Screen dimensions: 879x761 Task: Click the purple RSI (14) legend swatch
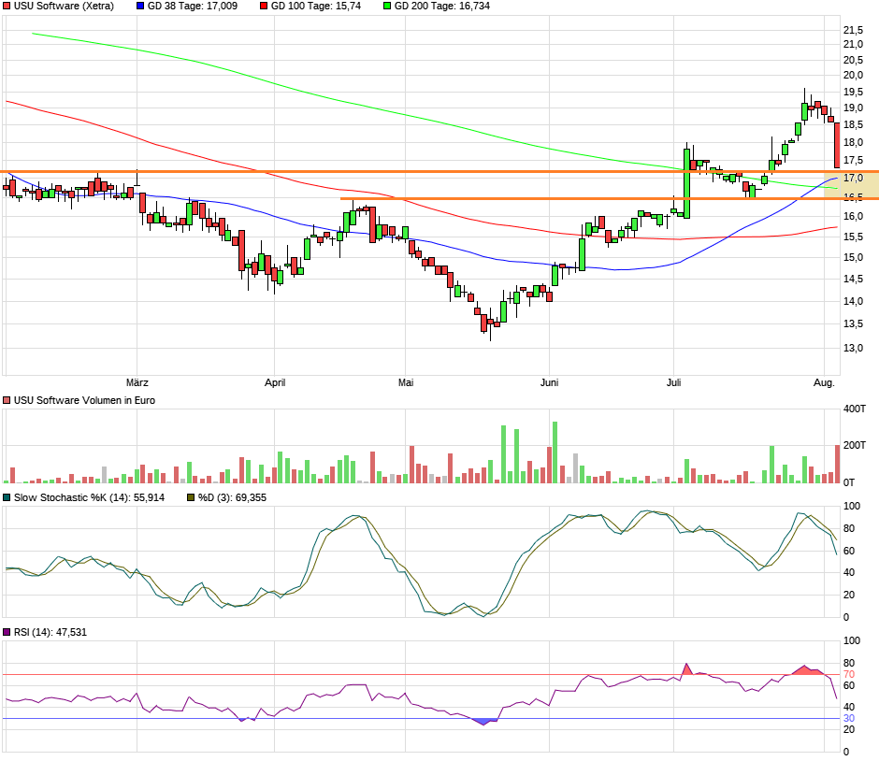(7, 632)
